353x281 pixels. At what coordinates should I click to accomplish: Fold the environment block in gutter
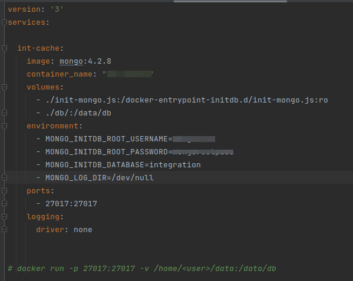pos(4,126)
